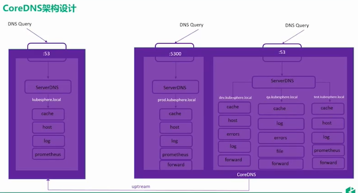The width and height of the screenshot is (358, 193).
Task: Click the green logo icon at bottom right
Action: pos(352,190)
